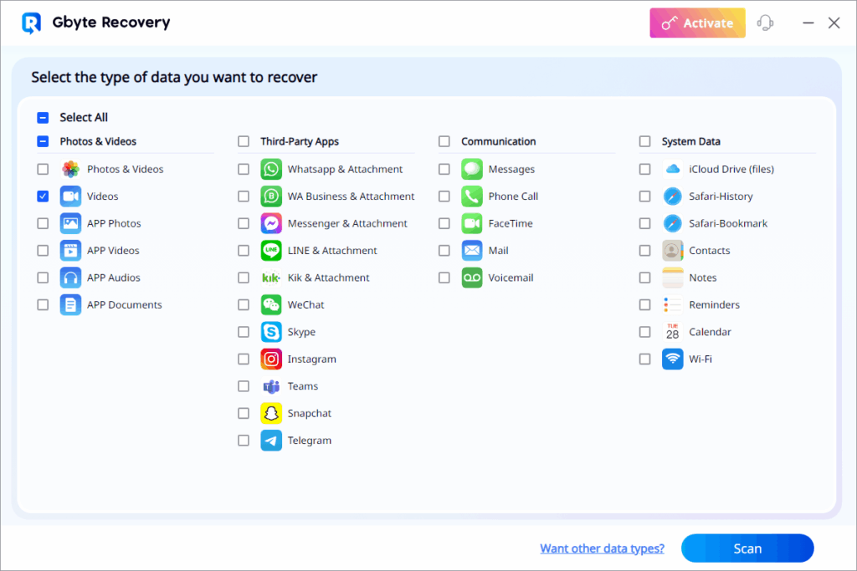Tick the Reminders checkbox

tap(644, 305)
